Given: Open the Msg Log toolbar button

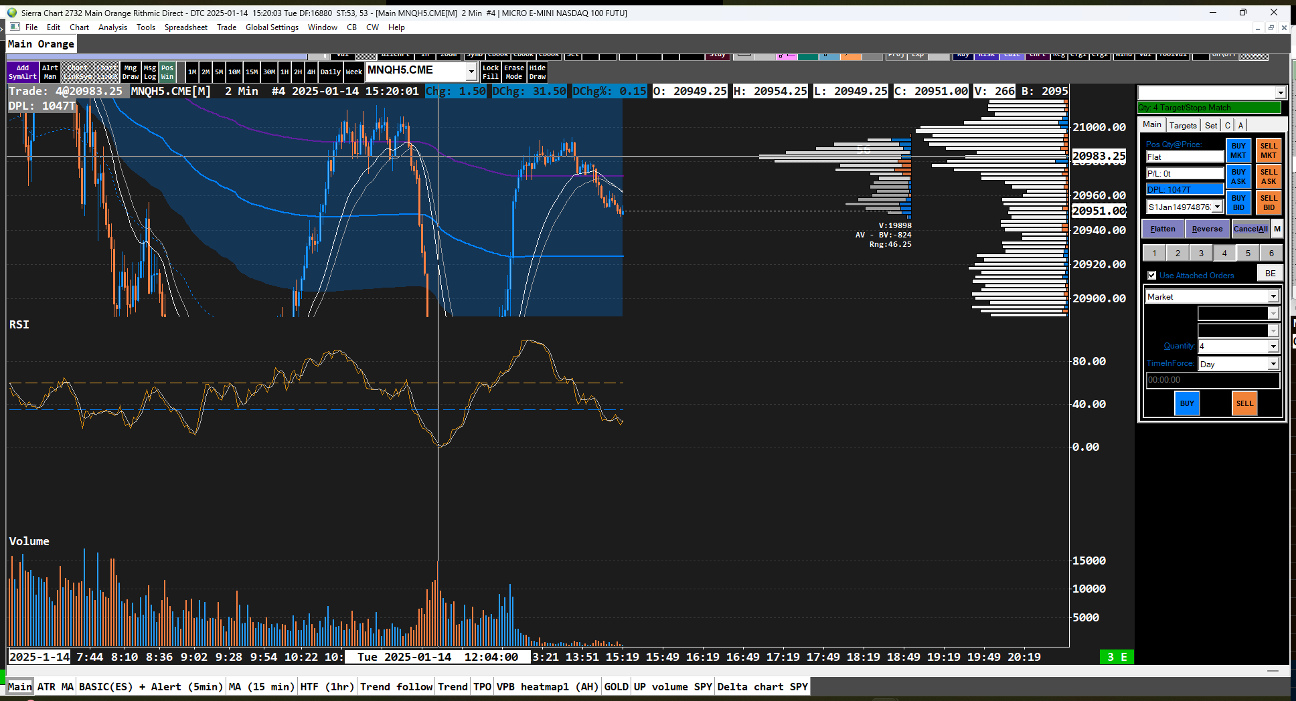Looking at the screenshot, I should [x=150, y=72].
